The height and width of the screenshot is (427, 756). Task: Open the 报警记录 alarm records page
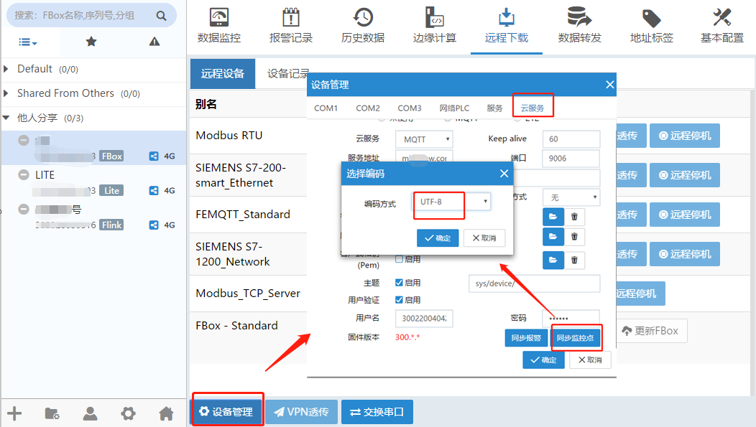(291, 27)
